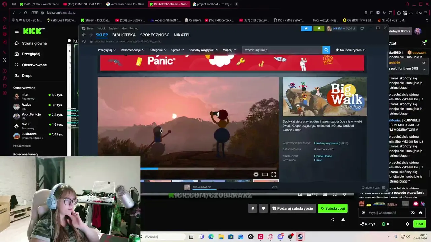Focus the Przeszukaj sklep search field
The image size is (431, 242).
(x=282, y=50)
